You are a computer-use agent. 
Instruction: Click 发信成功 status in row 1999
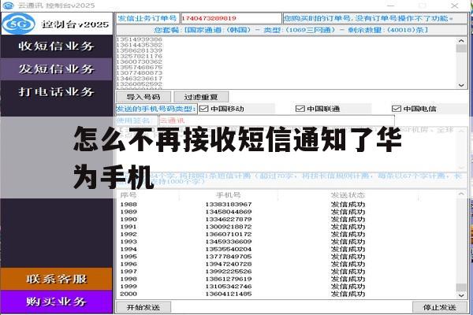click(x=348, y=287)
